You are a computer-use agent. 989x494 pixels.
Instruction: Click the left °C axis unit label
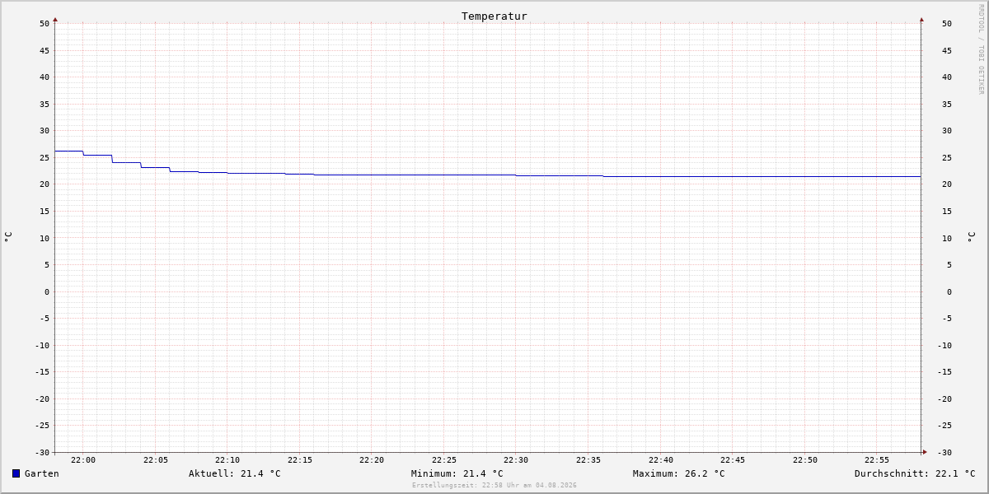(8, 236)
